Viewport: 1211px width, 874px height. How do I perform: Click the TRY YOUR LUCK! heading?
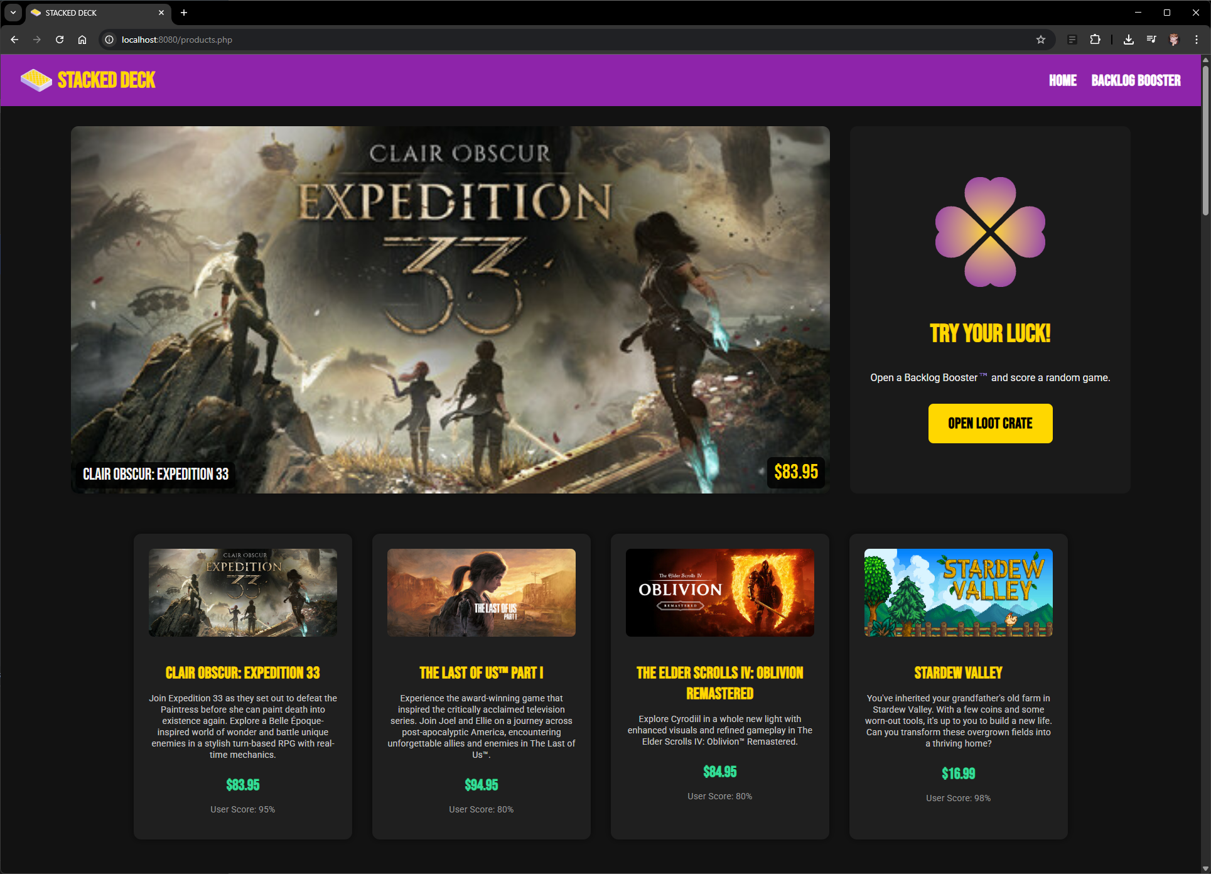(x=990, y=333)
